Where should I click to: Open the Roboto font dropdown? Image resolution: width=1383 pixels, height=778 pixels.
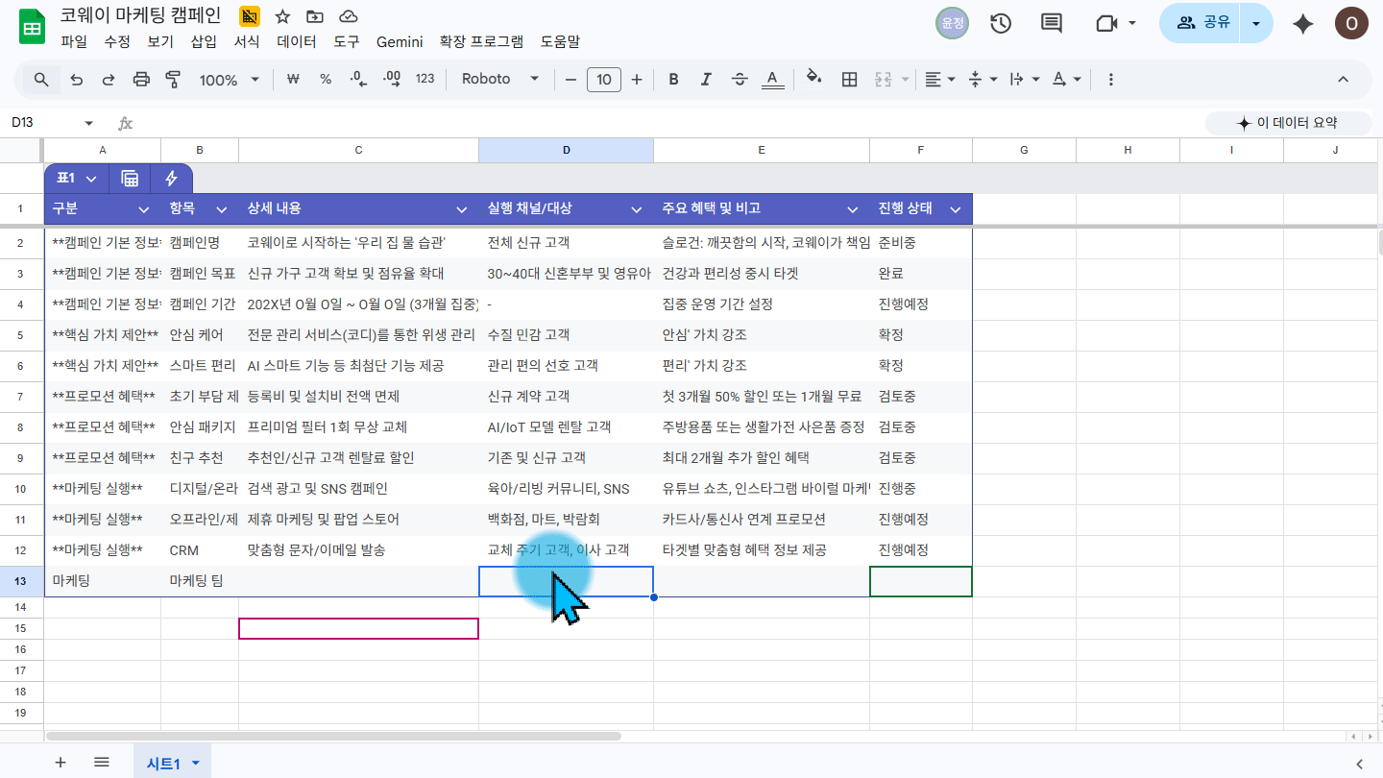500,80
